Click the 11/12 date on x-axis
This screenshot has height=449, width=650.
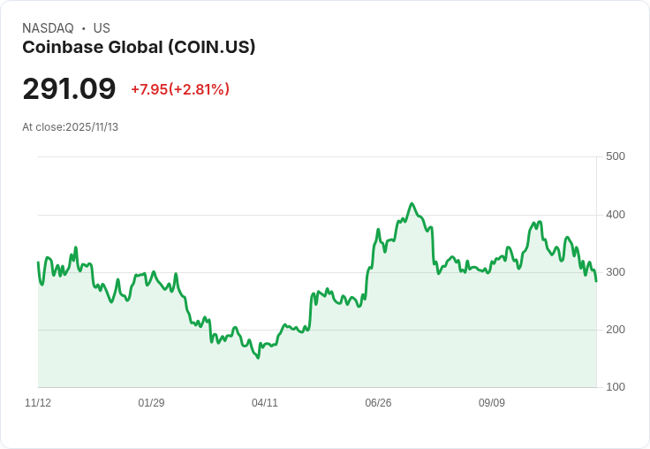pyautogui.click(x=38, y=403)
